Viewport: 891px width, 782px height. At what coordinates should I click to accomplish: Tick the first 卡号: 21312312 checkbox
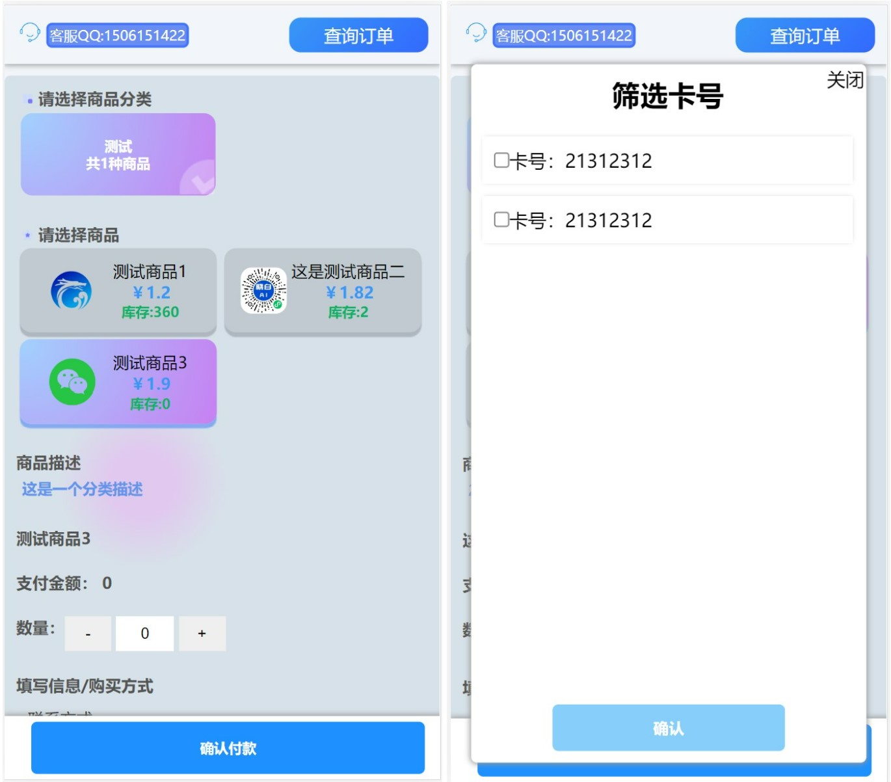pos(501,161)
